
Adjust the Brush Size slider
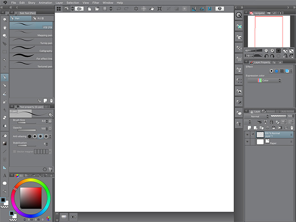pyautogui.click(x=26, y=123)
